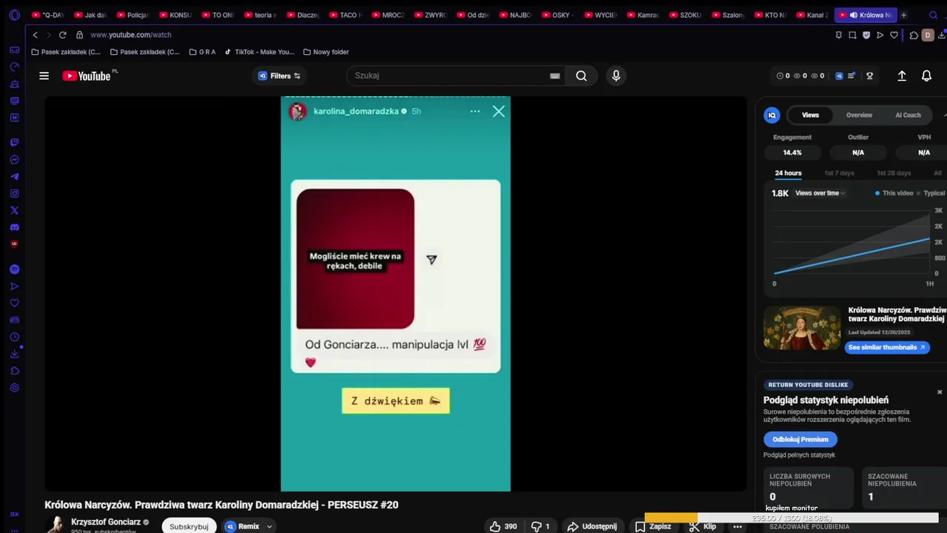The width and height of the screenshot is (947, 533).
Task: Open the extensions cube icon
Action: (x=914, y=35)
